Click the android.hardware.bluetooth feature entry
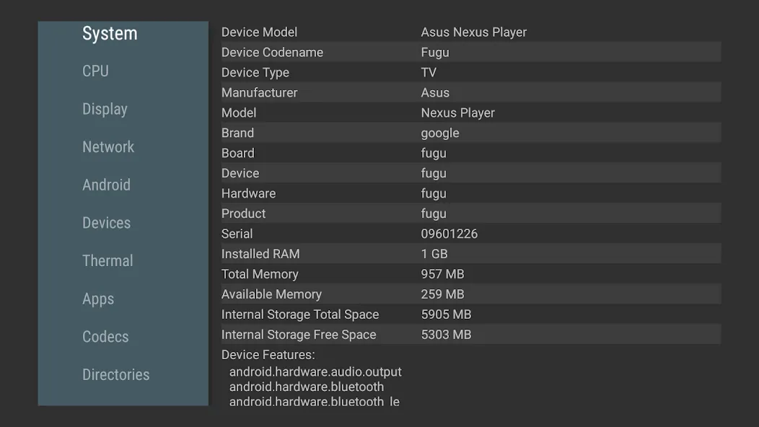The width and height of the screenshot is (759, 427). [307, 387]
